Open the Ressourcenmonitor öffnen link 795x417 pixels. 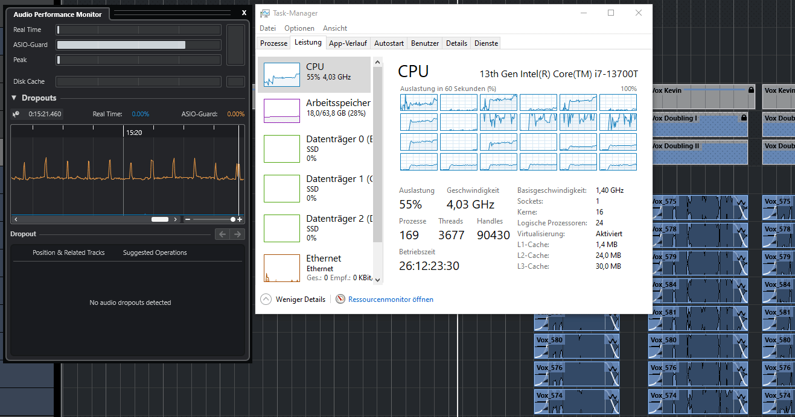391,299
